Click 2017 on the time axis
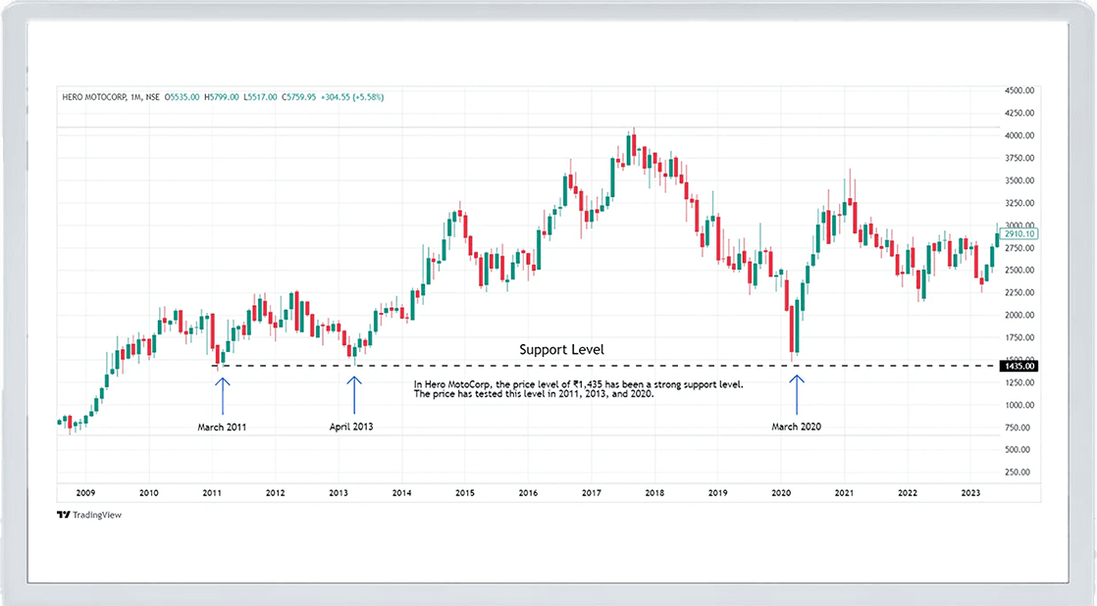 [x=591, y=492]
